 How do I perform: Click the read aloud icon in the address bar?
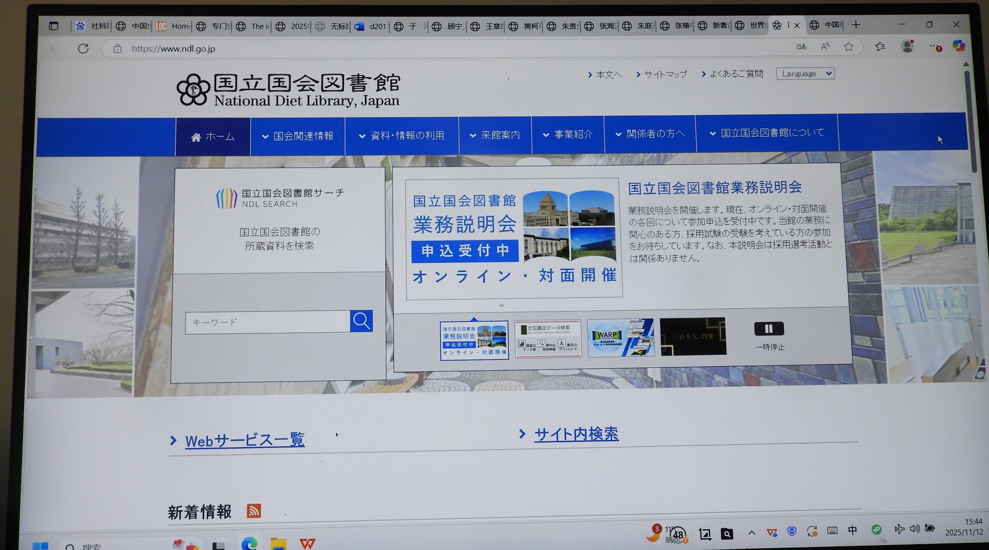[x=825, y=47]
